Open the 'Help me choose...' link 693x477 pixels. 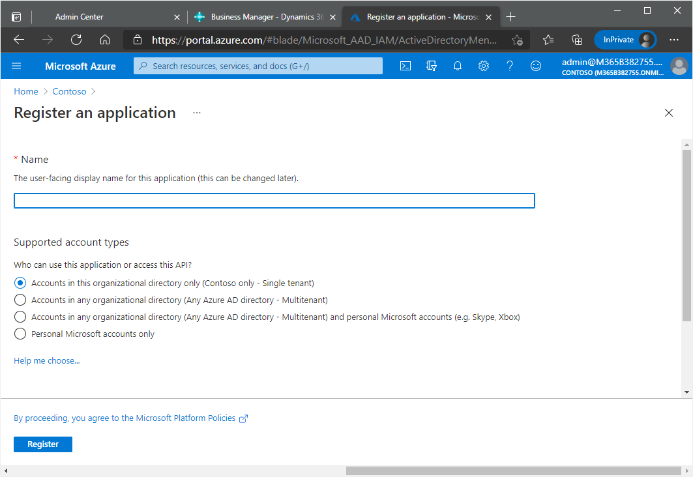click(x=47, y=361)
